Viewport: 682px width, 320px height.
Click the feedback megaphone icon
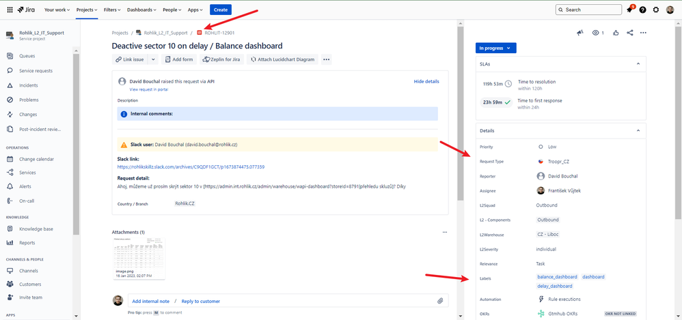tap(580, 33)
